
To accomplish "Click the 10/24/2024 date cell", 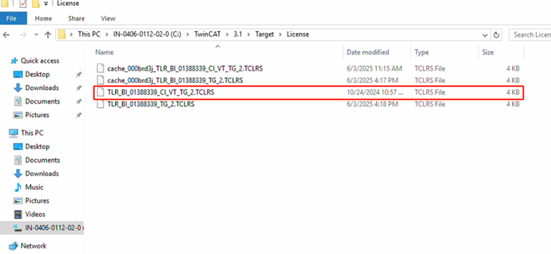I will point(375,92).
